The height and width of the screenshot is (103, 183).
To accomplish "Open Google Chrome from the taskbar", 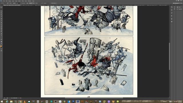I will pyautogui.click(x=20, y=102).
